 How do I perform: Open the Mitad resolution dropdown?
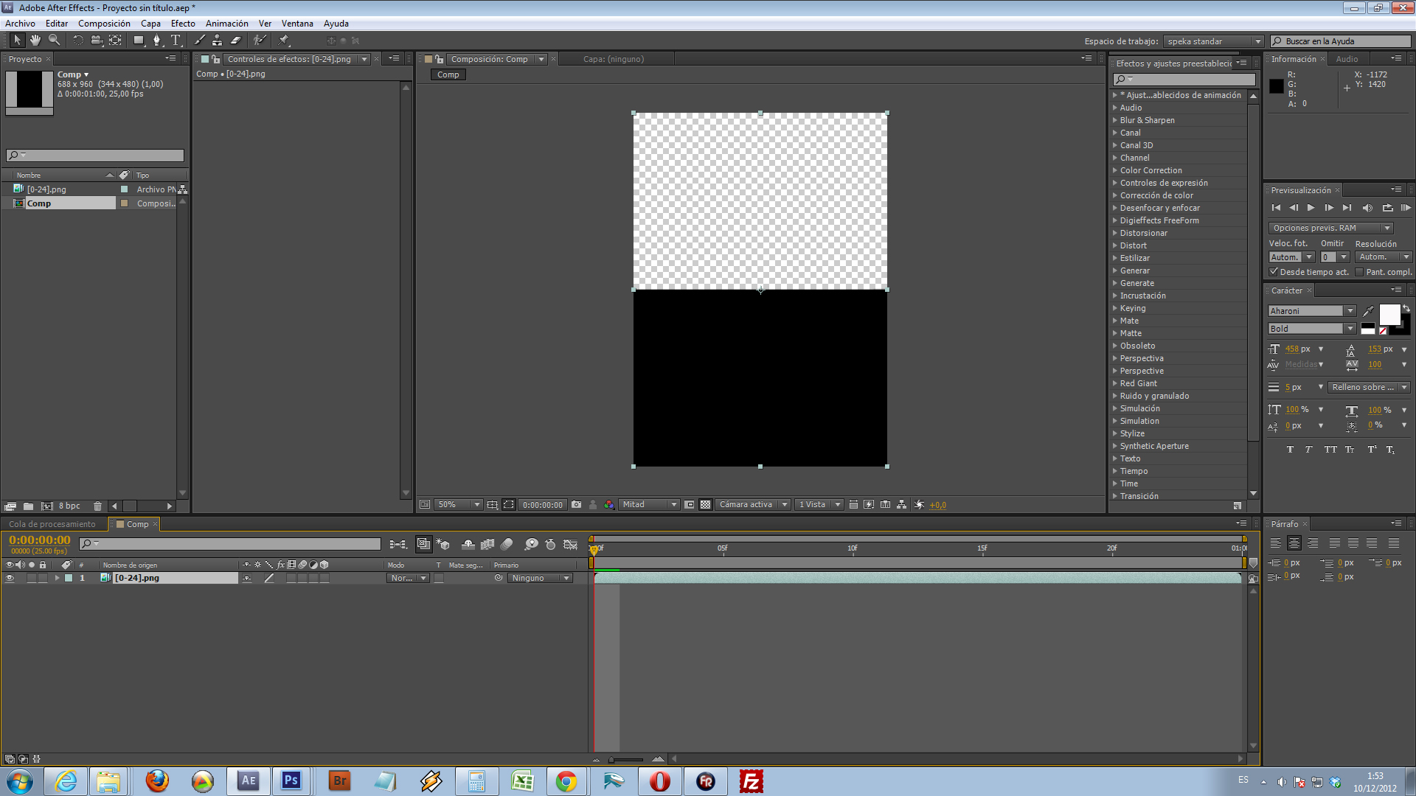[x=649, y=505]
